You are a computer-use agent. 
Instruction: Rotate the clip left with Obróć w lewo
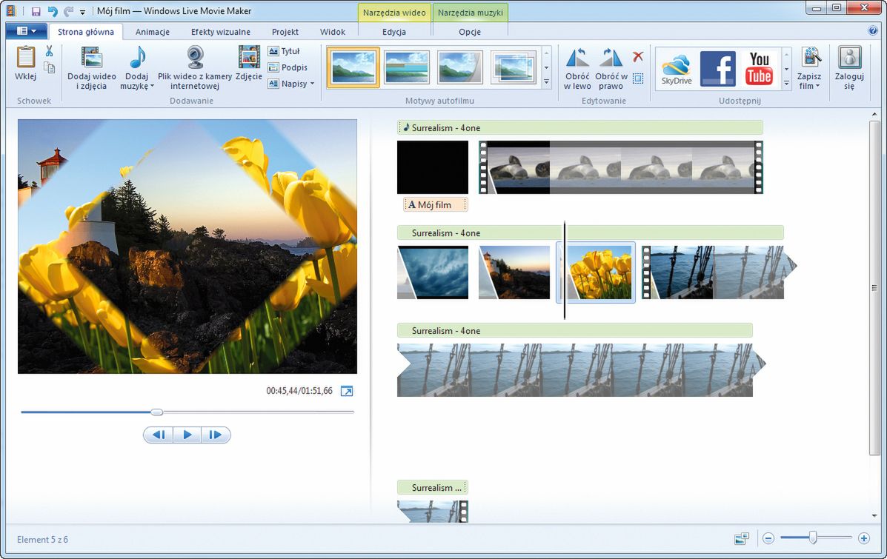[x=577, y=59]
